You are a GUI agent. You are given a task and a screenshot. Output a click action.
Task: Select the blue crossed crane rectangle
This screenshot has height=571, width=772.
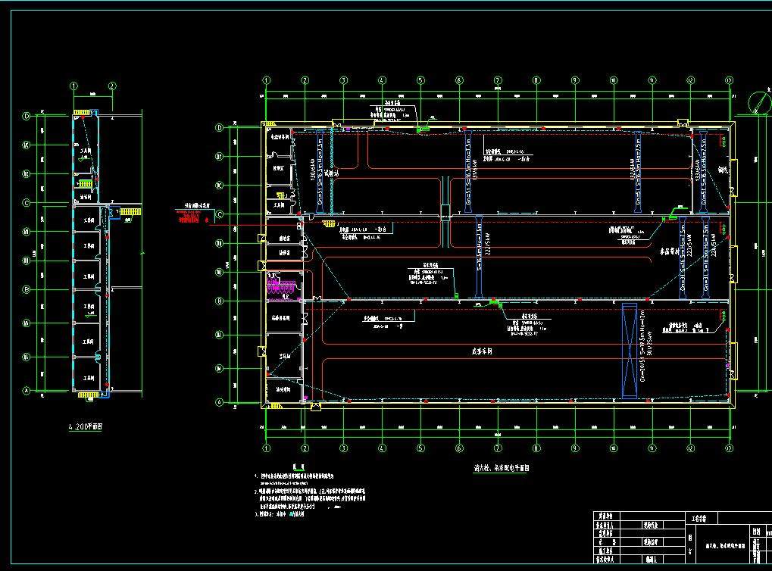point(629,350)
